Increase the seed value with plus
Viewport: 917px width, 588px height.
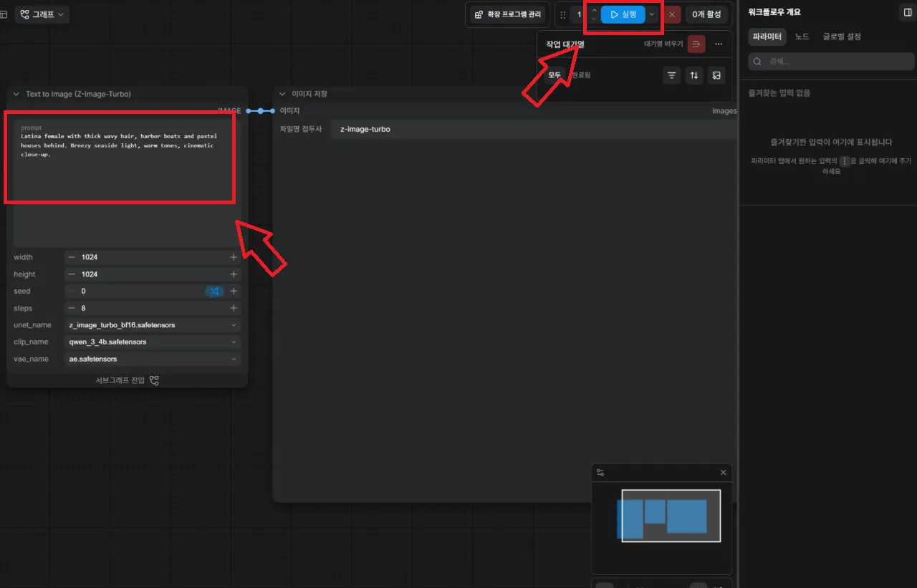pyautogui.click(x=234, y=291)
